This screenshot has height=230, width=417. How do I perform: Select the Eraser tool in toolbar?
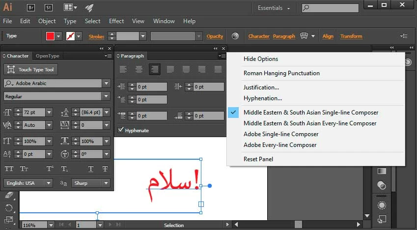[x=9, y=195]
